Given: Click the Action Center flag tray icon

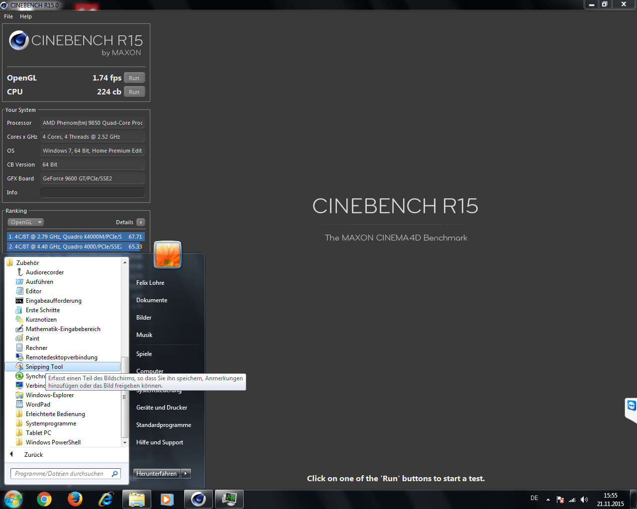Looking at the screenshot, I should click(560, 500).
